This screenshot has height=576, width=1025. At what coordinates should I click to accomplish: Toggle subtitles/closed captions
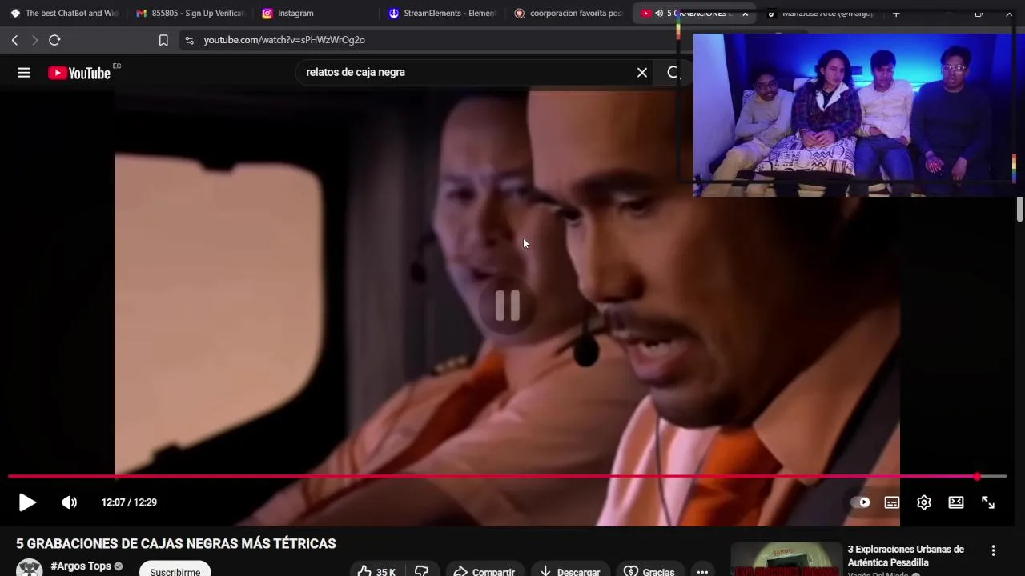892,502
